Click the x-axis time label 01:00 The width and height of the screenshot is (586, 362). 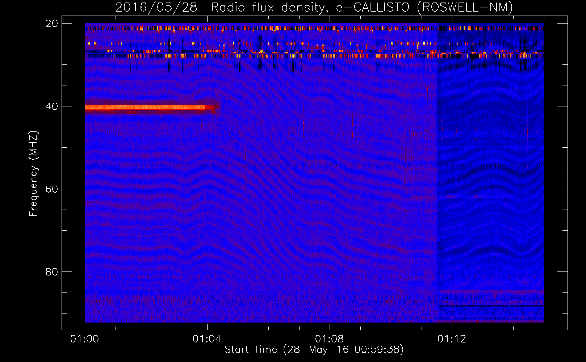(x=85, y=339)
